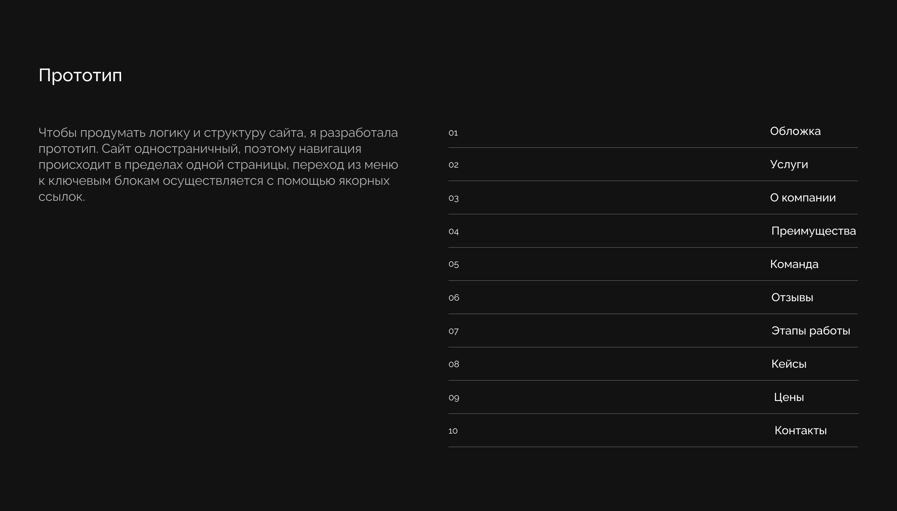
Task: Choose Преимущества in the list
Action: click(813, 231)
